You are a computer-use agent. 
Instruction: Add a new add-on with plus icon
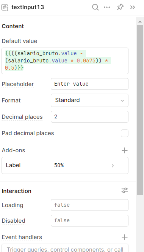pyautogui.click(x=125, y=150)
